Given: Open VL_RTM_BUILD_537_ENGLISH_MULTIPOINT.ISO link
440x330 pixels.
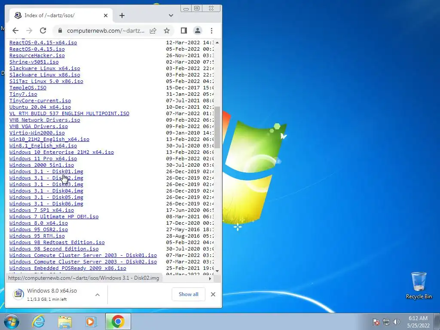Looking at the screenshot, I should point(69,113).
